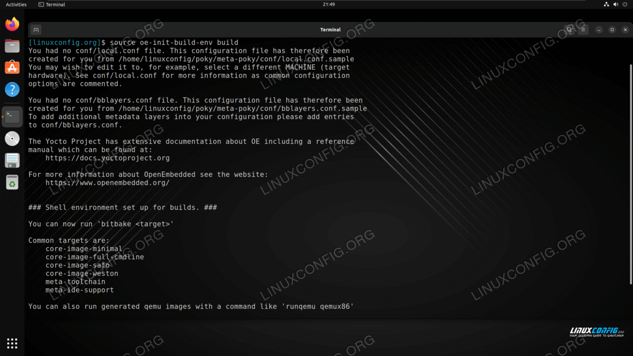Select the Terminal icon in the dock
The image size is (633, 356).
[12, 117]
